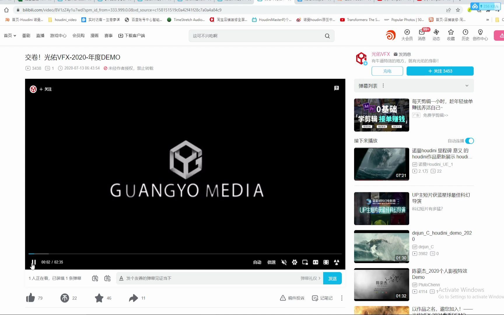The image size is (504, 315).
Task: Open 赛事 navigation item
Action: pyautogui.click(x=108, y=36)
